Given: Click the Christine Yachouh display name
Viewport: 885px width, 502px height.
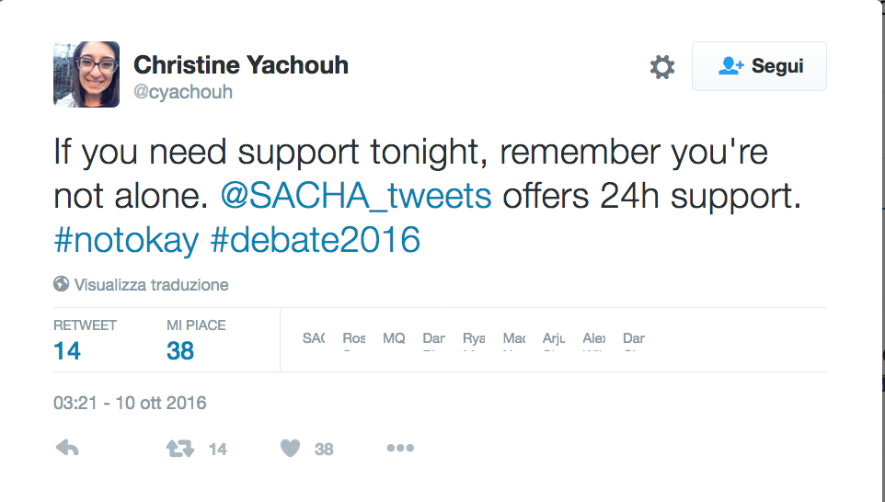Looking at the screenshot, I should click(x=241, y=65).
